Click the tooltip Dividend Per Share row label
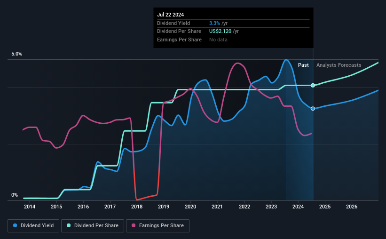This screenshot has height=239, width=386. (x=179, y=32)
